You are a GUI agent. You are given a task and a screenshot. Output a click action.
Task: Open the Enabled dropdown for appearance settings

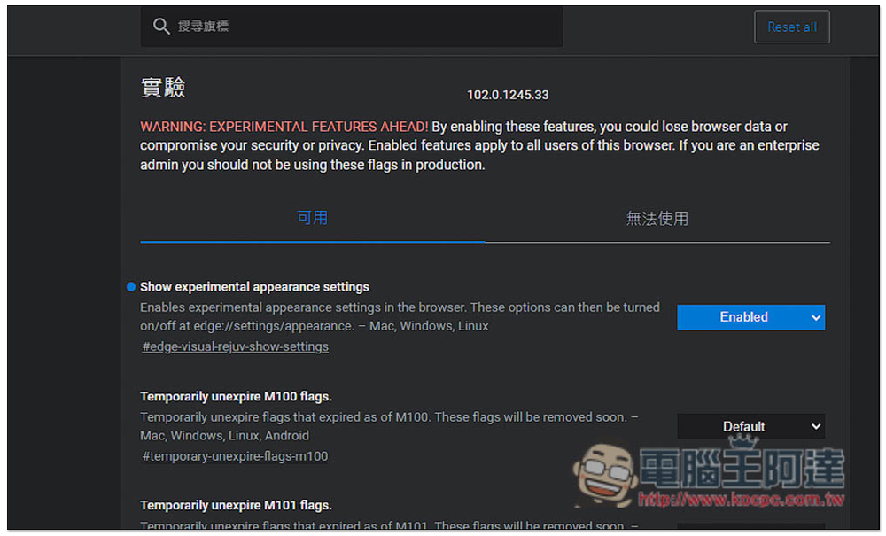click(x=750, y=317)
